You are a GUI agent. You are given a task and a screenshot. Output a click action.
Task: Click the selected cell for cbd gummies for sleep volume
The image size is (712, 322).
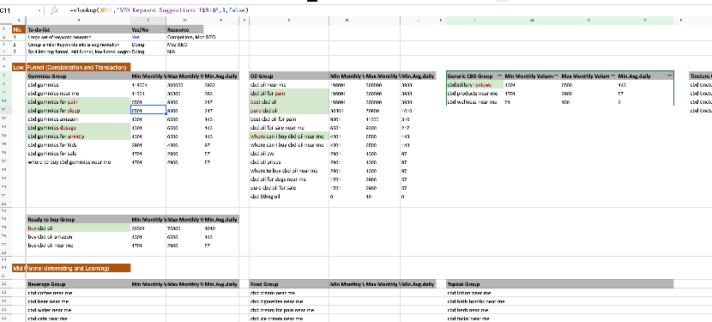click(x=148, y=111)
